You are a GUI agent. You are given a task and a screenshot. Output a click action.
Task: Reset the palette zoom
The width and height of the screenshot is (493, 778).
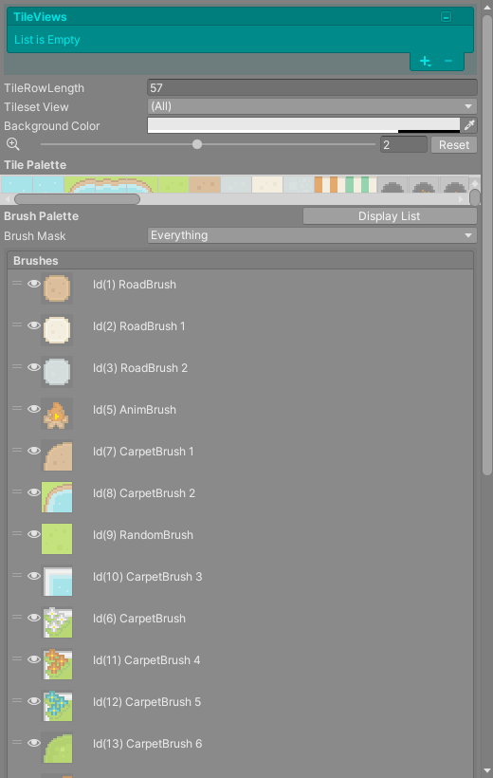[454, 145]
